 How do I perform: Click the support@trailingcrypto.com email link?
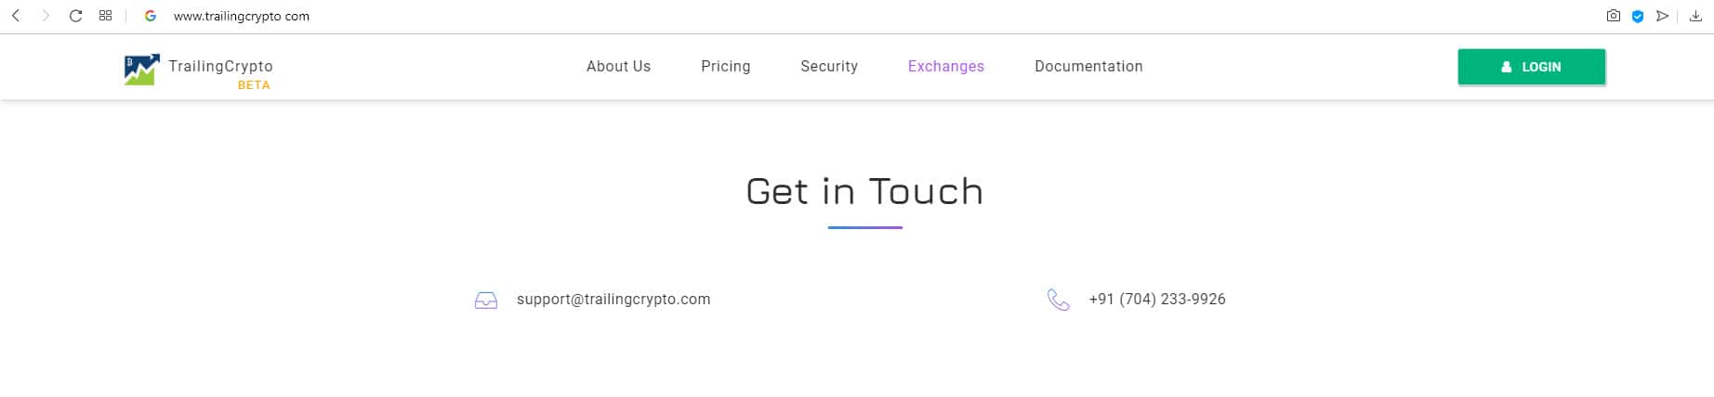613,300
